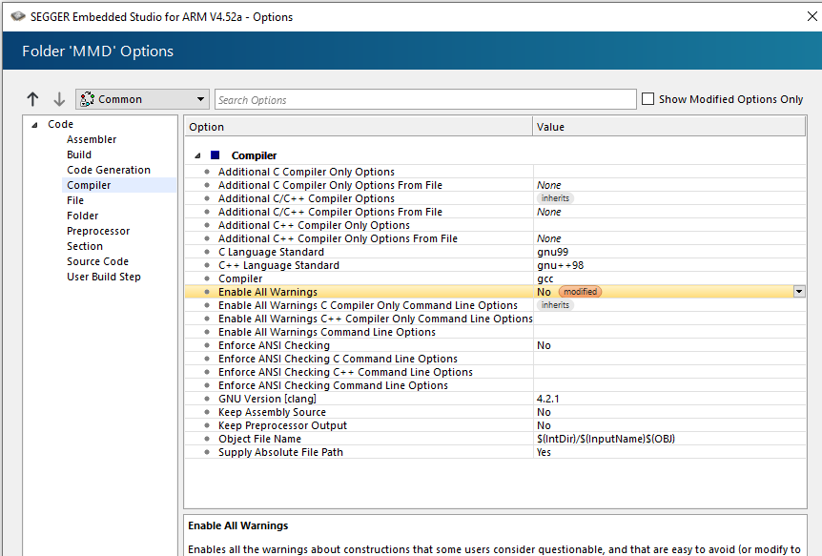The height and width of the screenshot is (556, 822).
Task: Open the Common configuration dropdown
Action: (142, 99)
